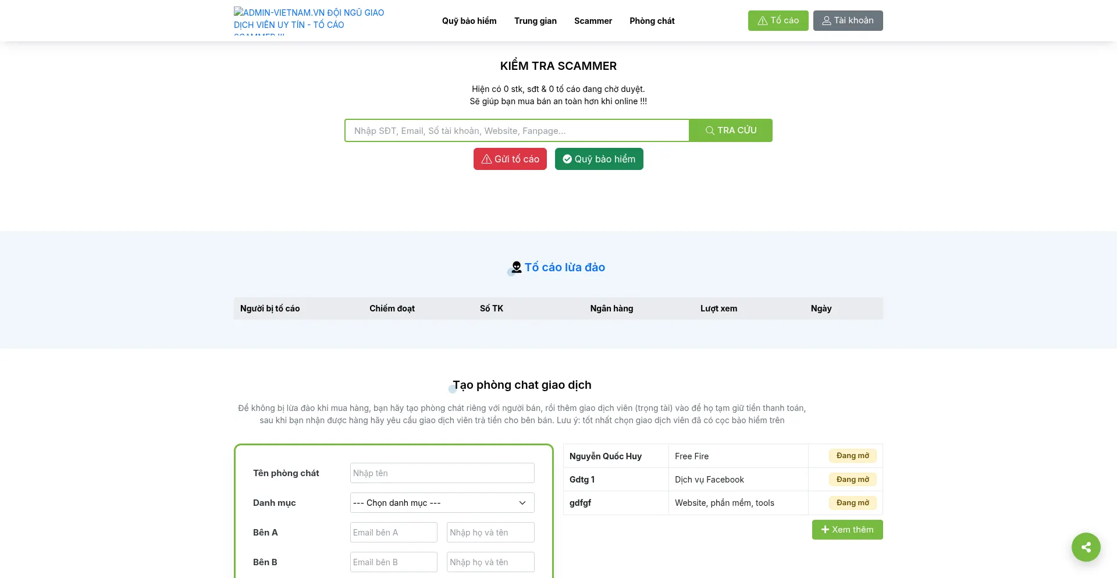Click the Tố cáo lừa đảo heading
This screenshot has height=578, width=1117.
(x=564, y=267)
